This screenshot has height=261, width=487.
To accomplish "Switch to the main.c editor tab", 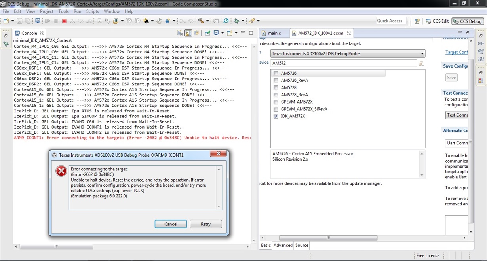I will pyautogui.click(x=274, y=33).
